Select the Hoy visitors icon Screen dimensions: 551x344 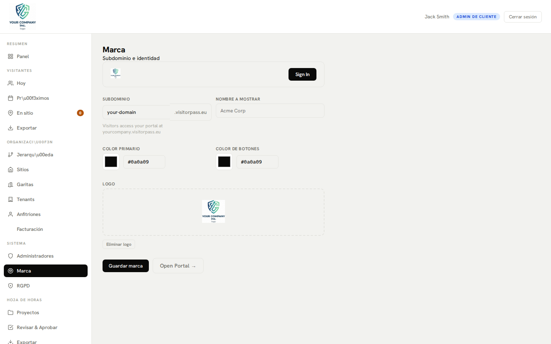point(10,83)
